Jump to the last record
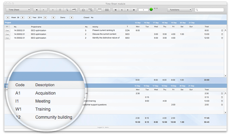This screenshot has width=231, height=134. [134, 10]
